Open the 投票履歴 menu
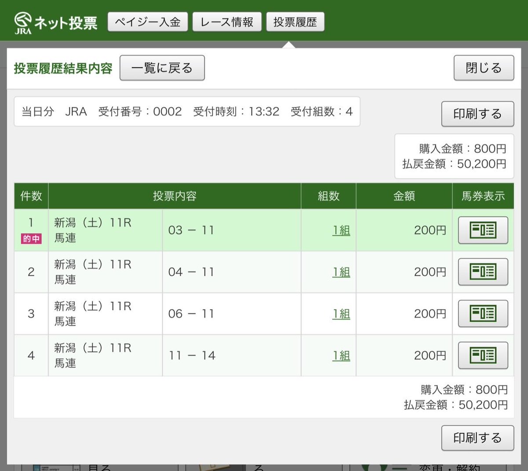This screenshot has height=471, width=528. pos(295,22)
